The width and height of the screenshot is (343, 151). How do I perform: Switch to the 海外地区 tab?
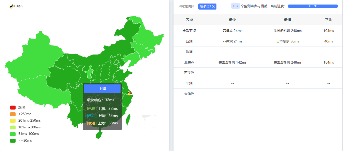pos(207,7)
